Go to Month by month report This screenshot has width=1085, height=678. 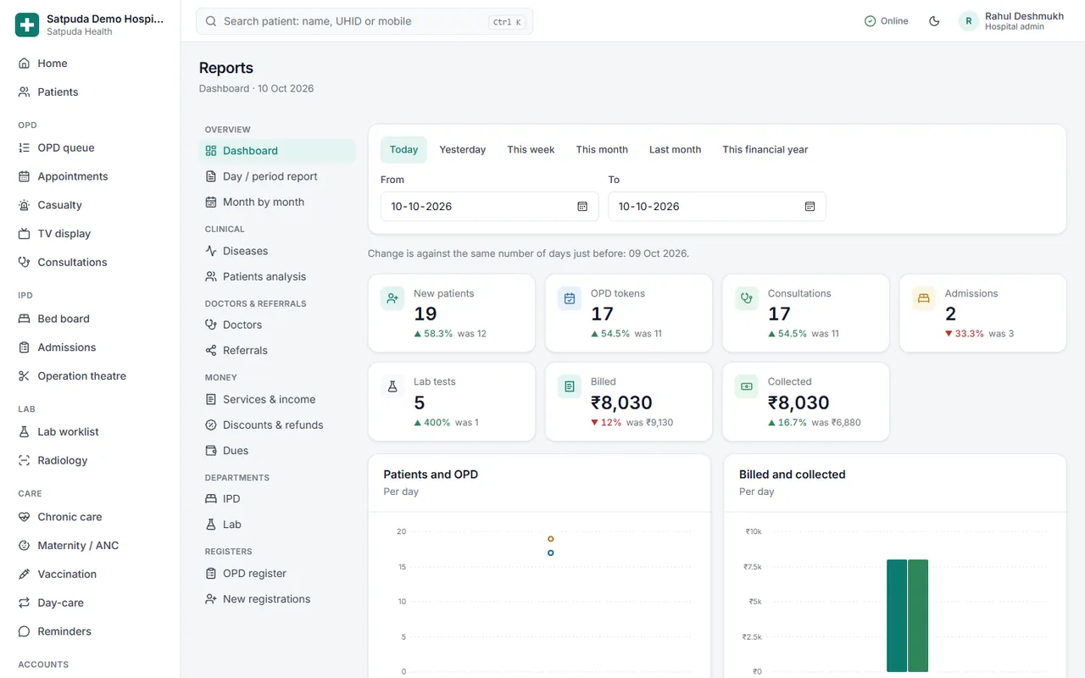click(x=277, y=202)
